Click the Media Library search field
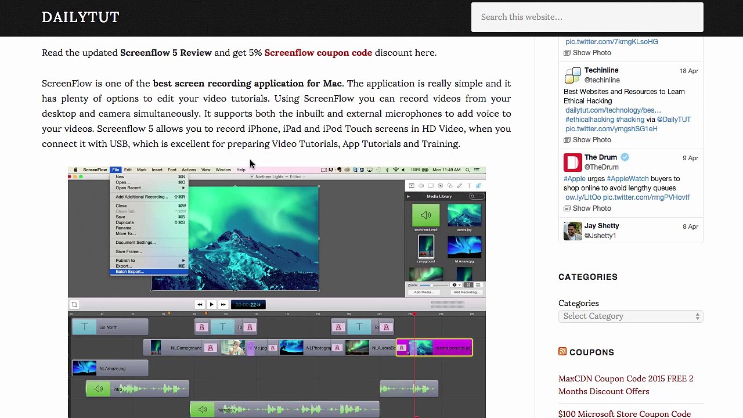Image resolution: width=743 pixels, height=418 pixels. pos(477,196)
